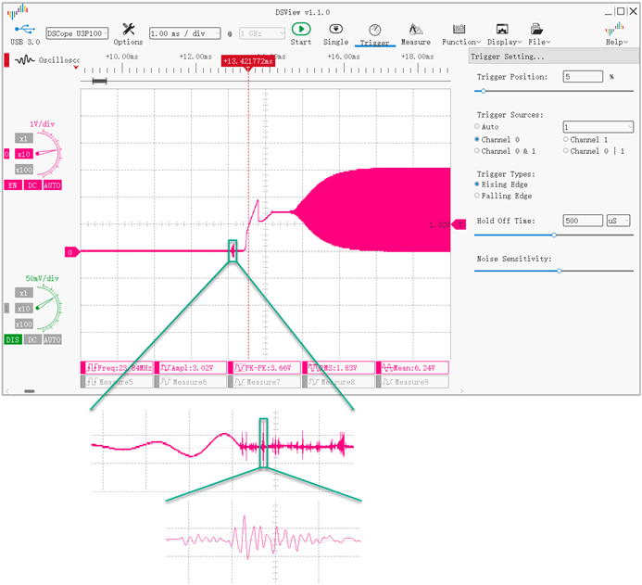Image resolution: width=642 pixels, height=585 pixels.
Task: Open the Measure tool icon
Action: [415, 30]
